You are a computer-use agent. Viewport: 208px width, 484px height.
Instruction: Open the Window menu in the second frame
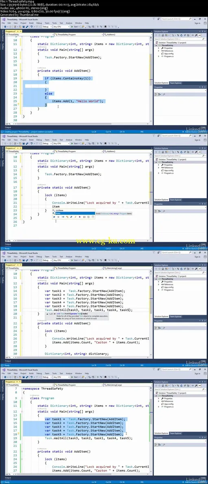(78, 140)
